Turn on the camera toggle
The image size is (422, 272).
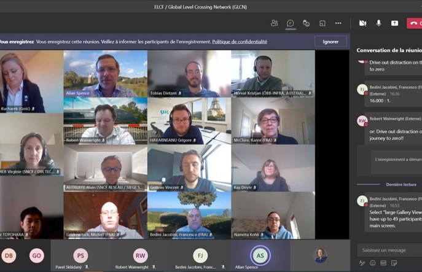point(362,23)
